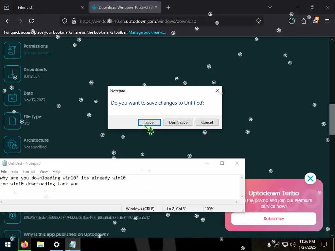Open the Firefox application hamburger menu
This screenshot has width=335, height=251.
[x=327, y=21]
